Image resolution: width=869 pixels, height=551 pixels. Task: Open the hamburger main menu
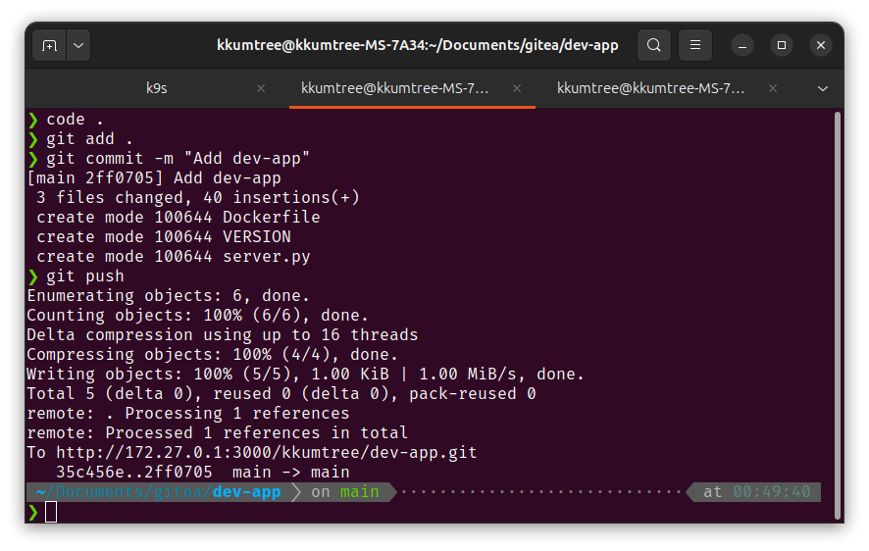coord(695,45)
